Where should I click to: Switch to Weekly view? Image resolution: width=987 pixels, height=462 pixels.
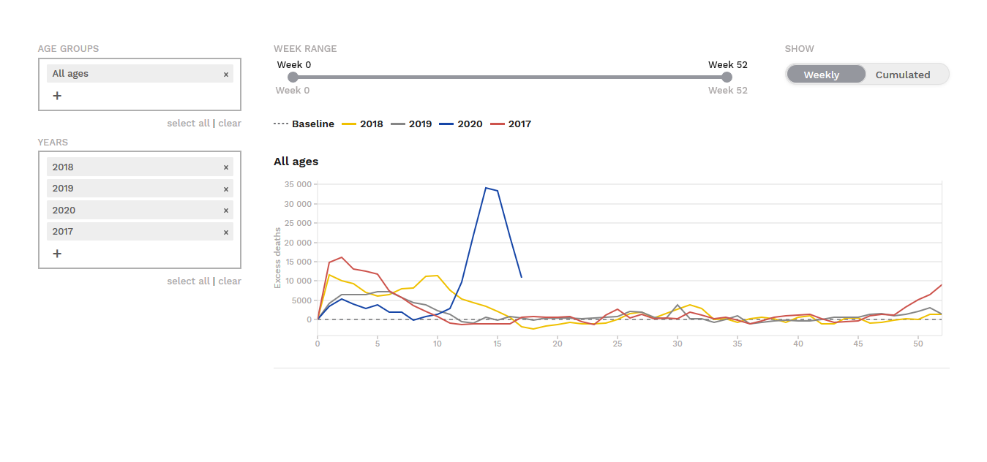tap(822, 75)
